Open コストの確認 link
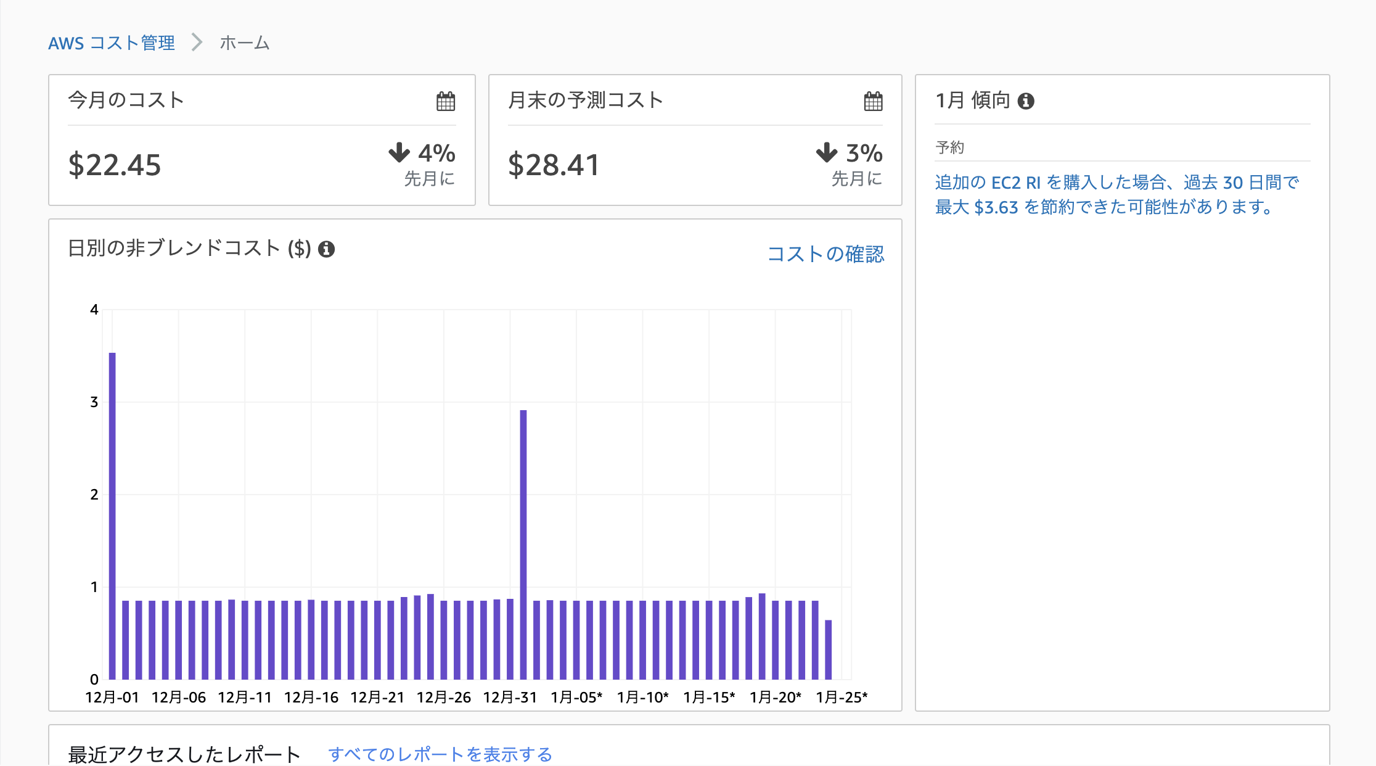This screenshot has width=1376, height=766. tap(825, 253)
